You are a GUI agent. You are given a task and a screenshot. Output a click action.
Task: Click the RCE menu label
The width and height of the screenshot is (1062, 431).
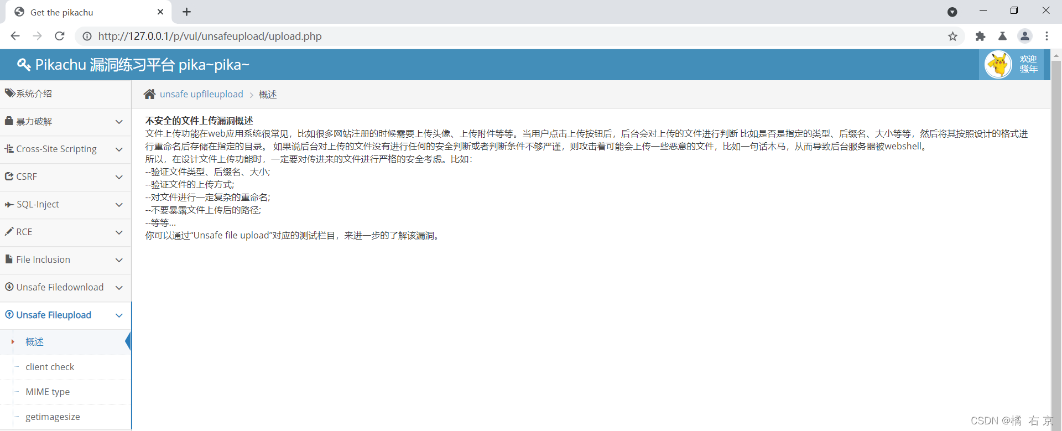(24, 232)
